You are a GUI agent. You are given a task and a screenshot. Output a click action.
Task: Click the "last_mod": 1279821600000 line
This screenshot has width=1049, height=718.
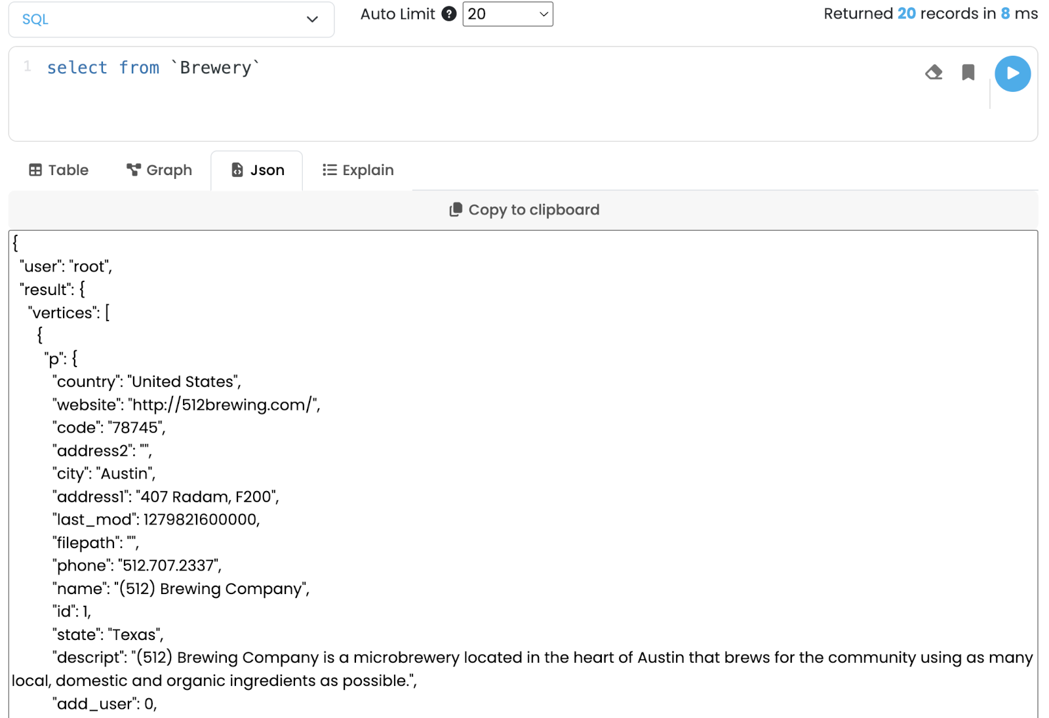pos(156,519)
